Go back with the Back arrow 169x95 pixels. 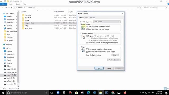click(2, 8)
